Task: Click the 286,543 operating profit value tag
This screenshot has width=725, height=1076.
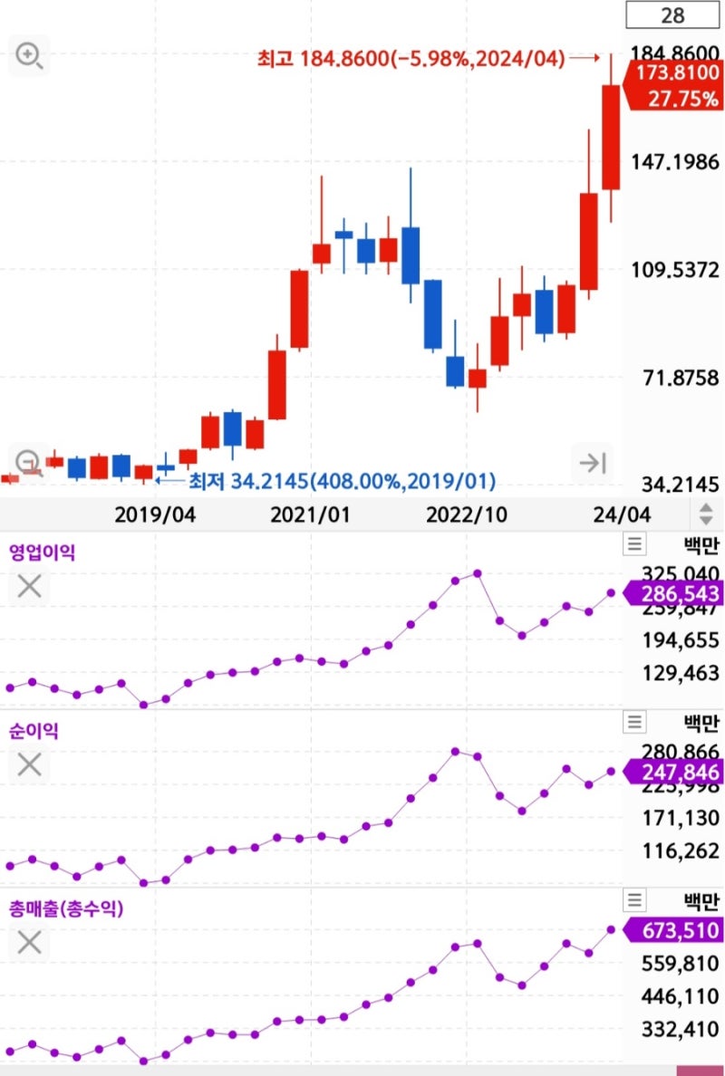Action: (672, 593)
